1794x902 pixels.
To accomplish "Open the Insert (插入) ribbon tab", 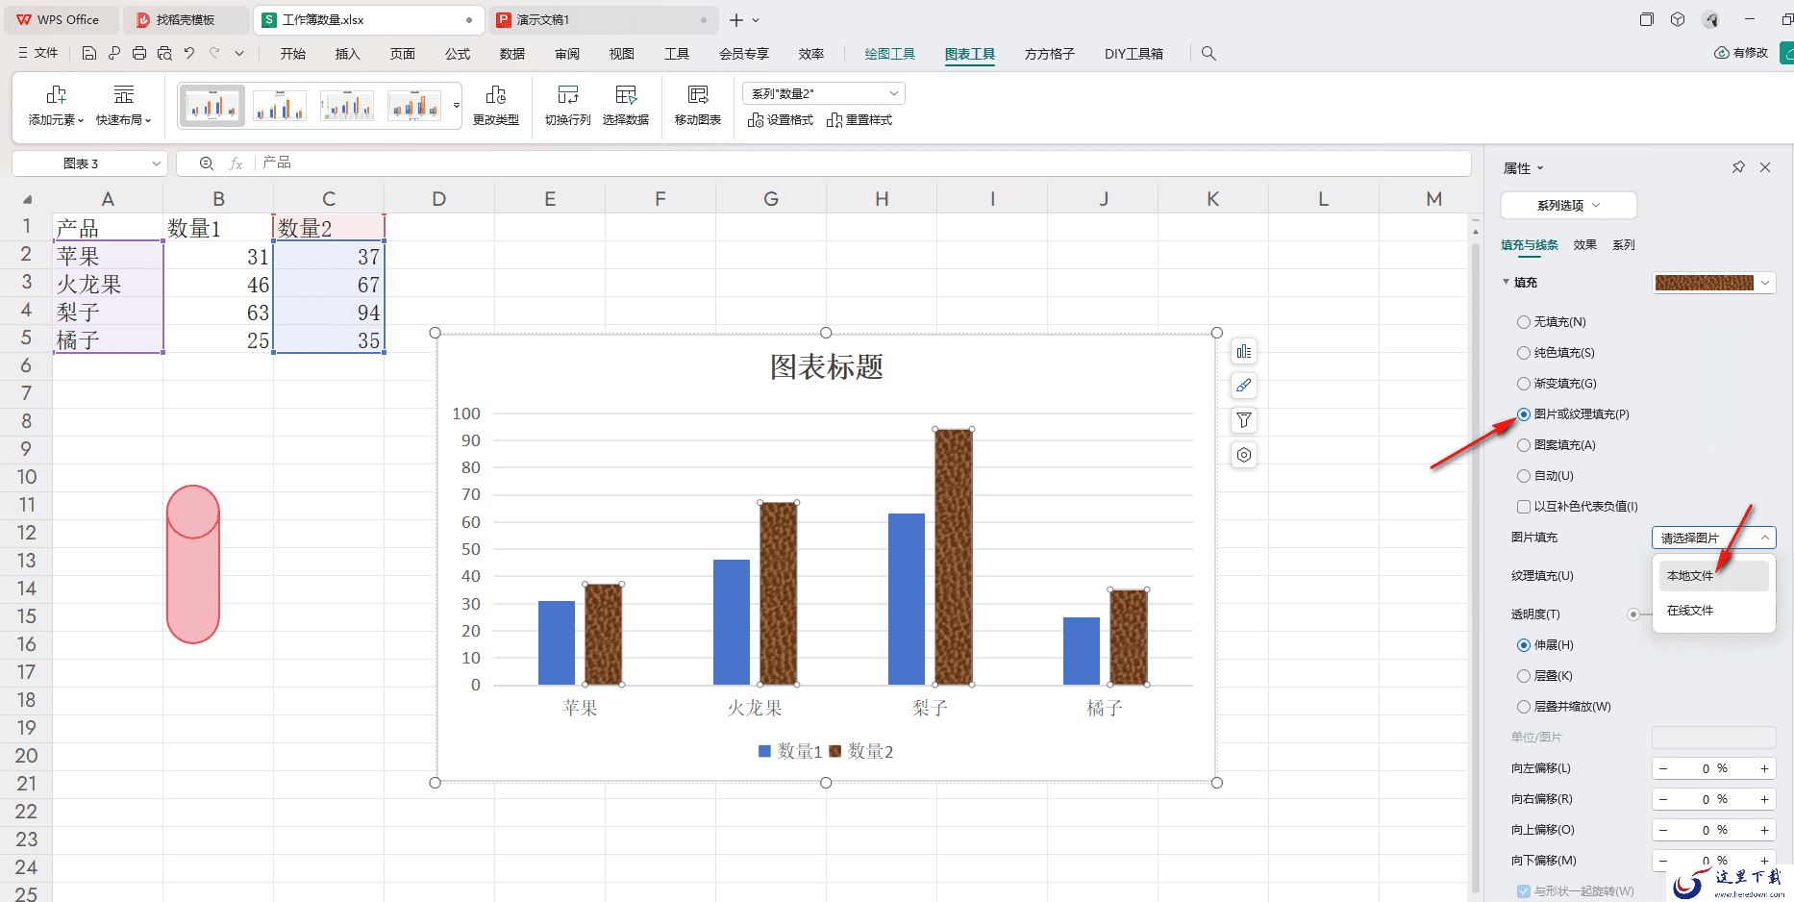I will click(x=347, y=54).
